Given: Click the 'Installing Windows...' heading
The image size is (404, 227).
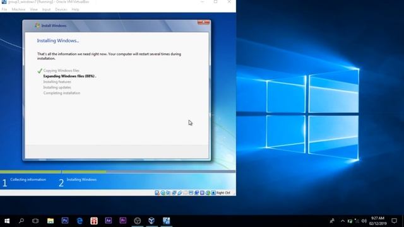Looking at the screenshot, I should coord(58,40).
